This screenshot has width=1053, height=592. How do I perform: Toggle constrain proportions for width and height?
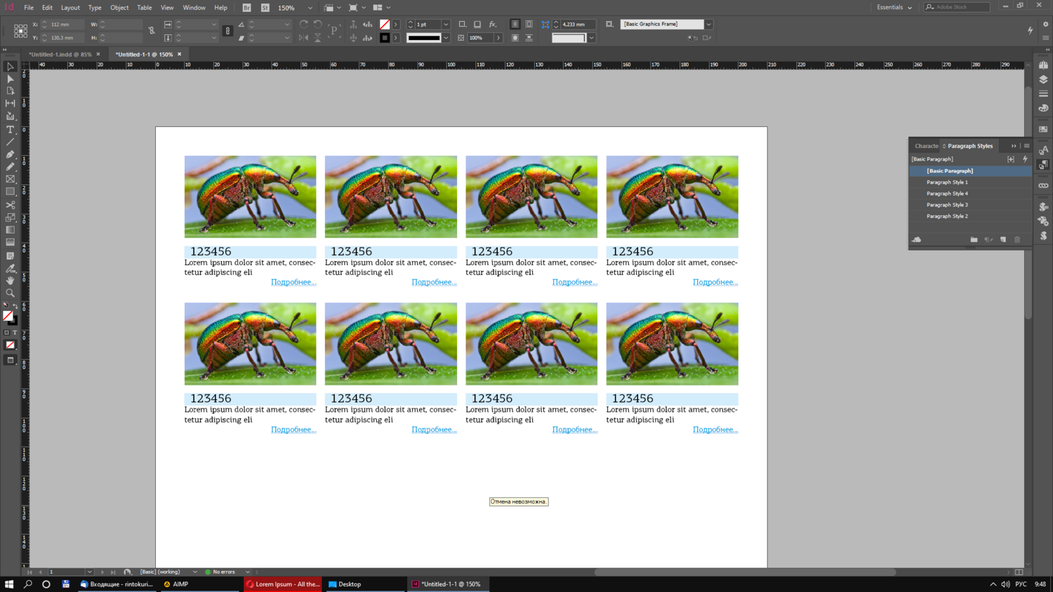pos(152,31)
